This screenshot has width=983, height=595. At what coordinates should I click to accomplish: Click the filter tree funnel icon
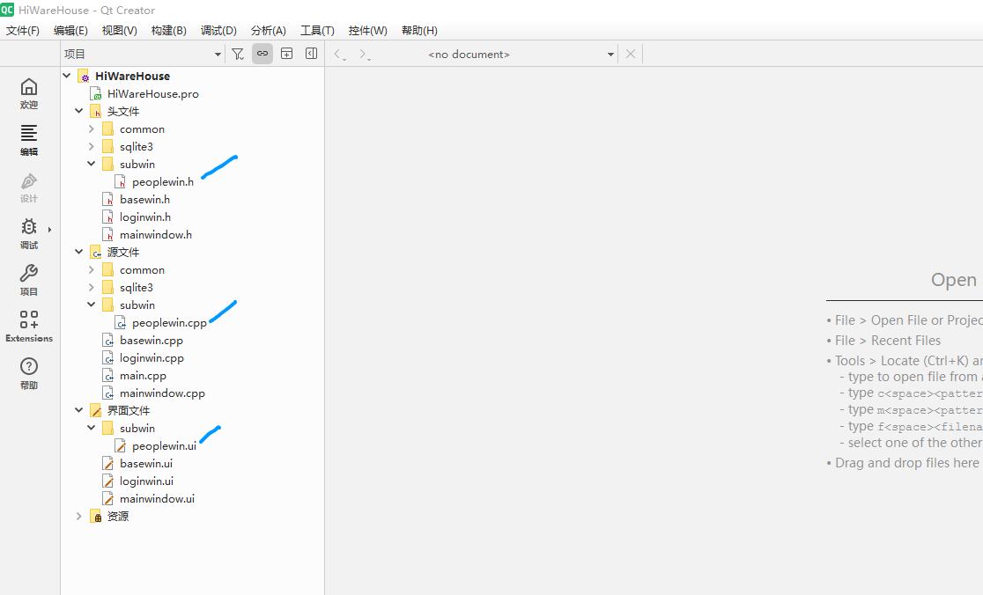[x=238, y=54]
